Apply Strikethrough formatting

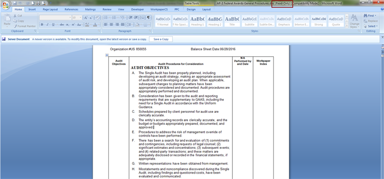pos(62,25)
